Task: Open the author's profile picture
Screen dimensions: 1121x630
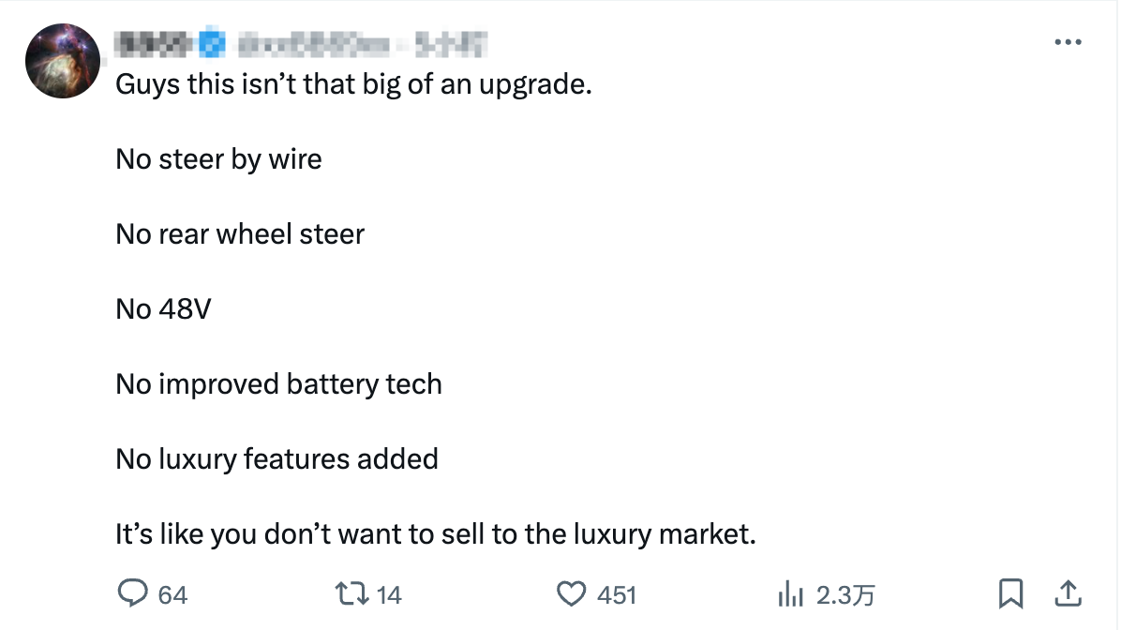Action: pyautogui.click(x=62, y=60)
